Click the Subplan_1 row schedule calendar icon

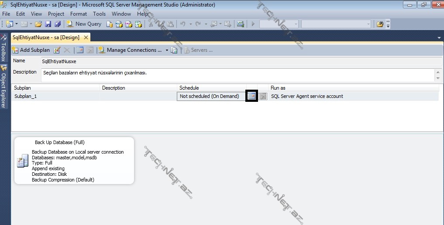click(x=251, y=96)
